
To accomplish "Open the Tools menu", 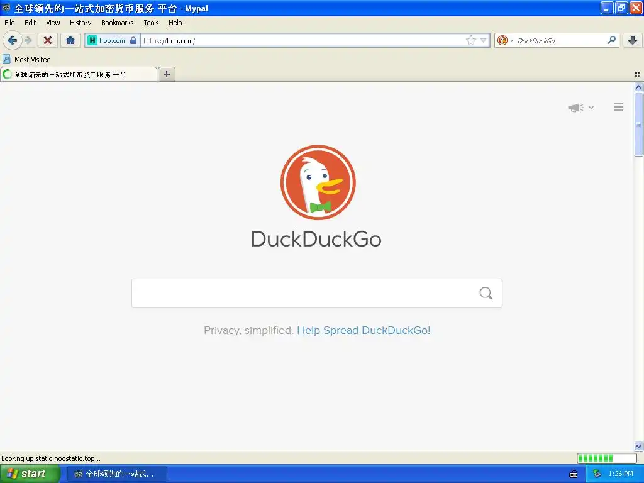I will click(151, 23).
